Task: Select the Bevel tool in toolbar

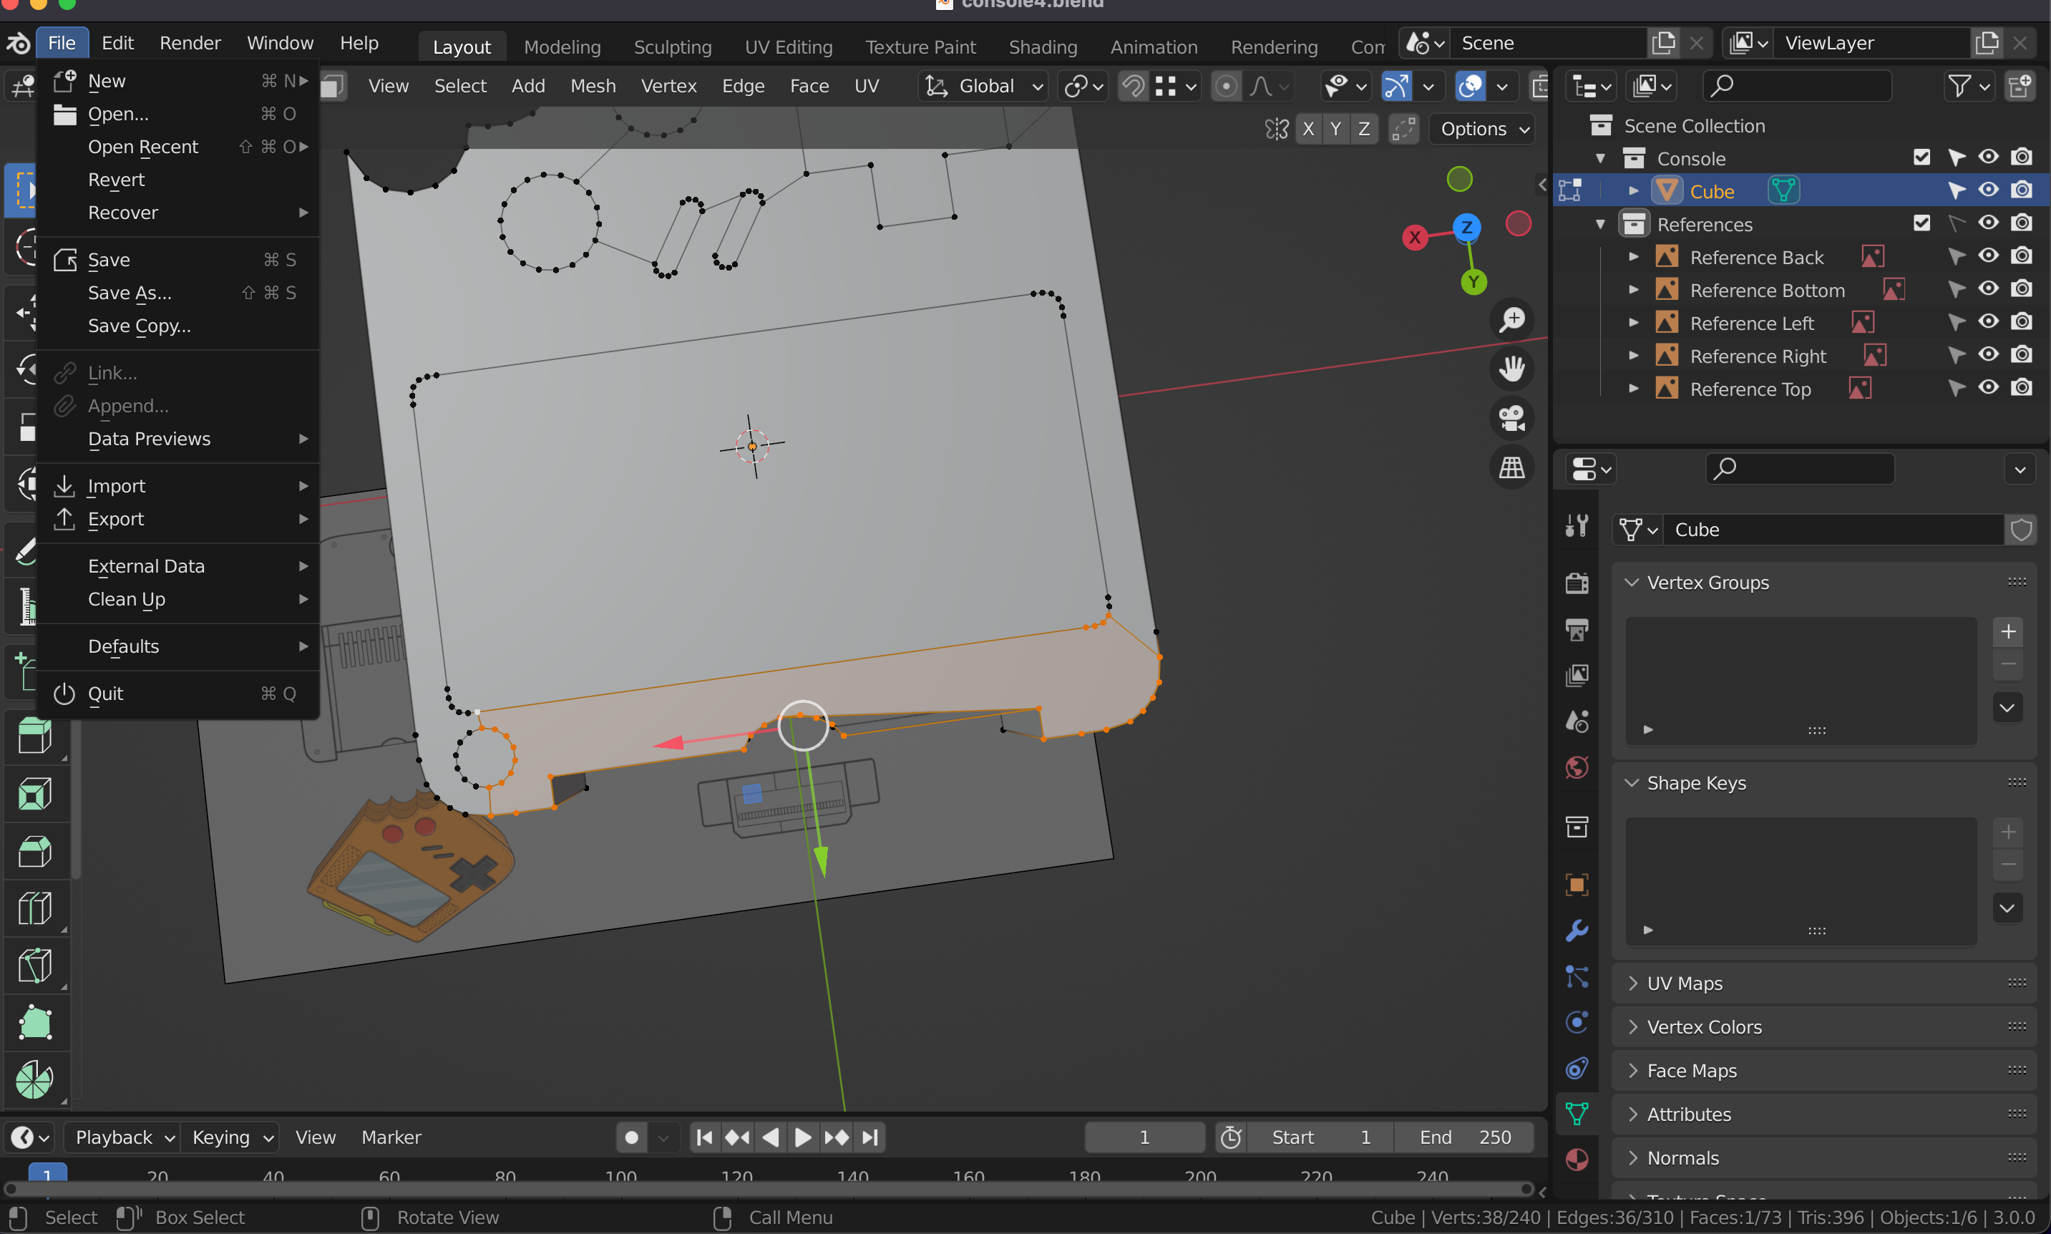Action: [x=35, y=850]
